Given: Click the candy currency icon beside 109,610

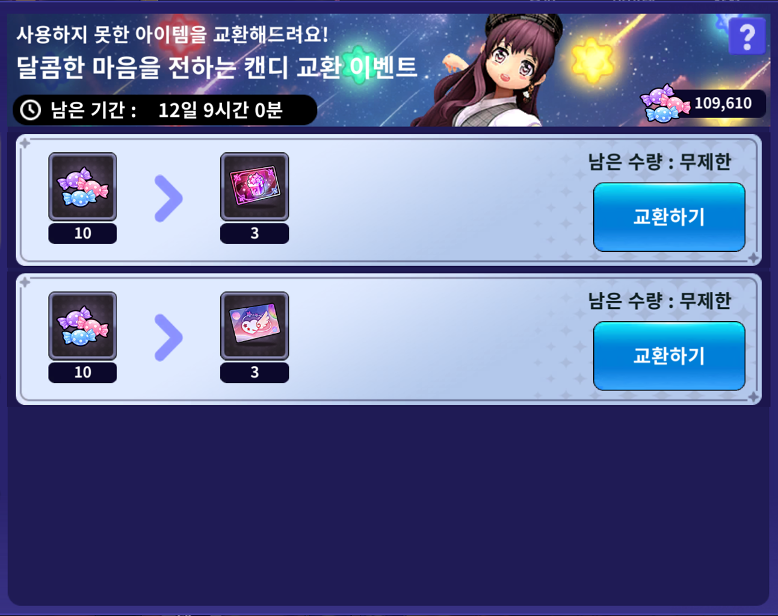Looking at the screenshot, I should [664, 104].
